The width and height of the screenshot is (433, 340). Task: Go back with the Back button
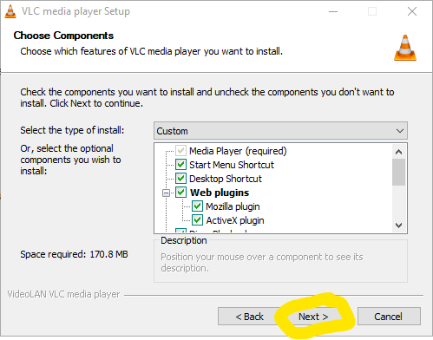(x=249, y=317)
